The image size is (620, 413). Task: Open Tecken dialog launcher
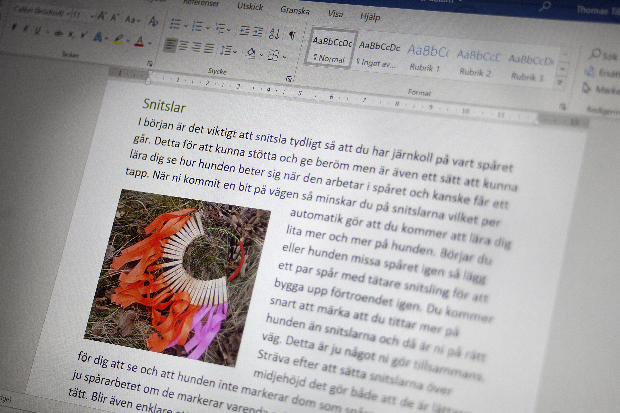click(x=150, y=63)
